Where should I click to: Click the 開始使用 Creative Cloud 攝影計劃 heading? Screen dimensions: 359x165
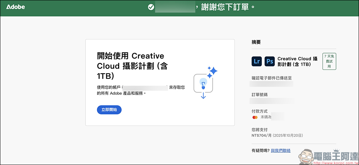(x=131, y=66)
